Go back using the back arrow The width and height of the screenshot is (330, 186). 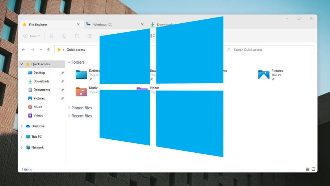pos(23,50)
